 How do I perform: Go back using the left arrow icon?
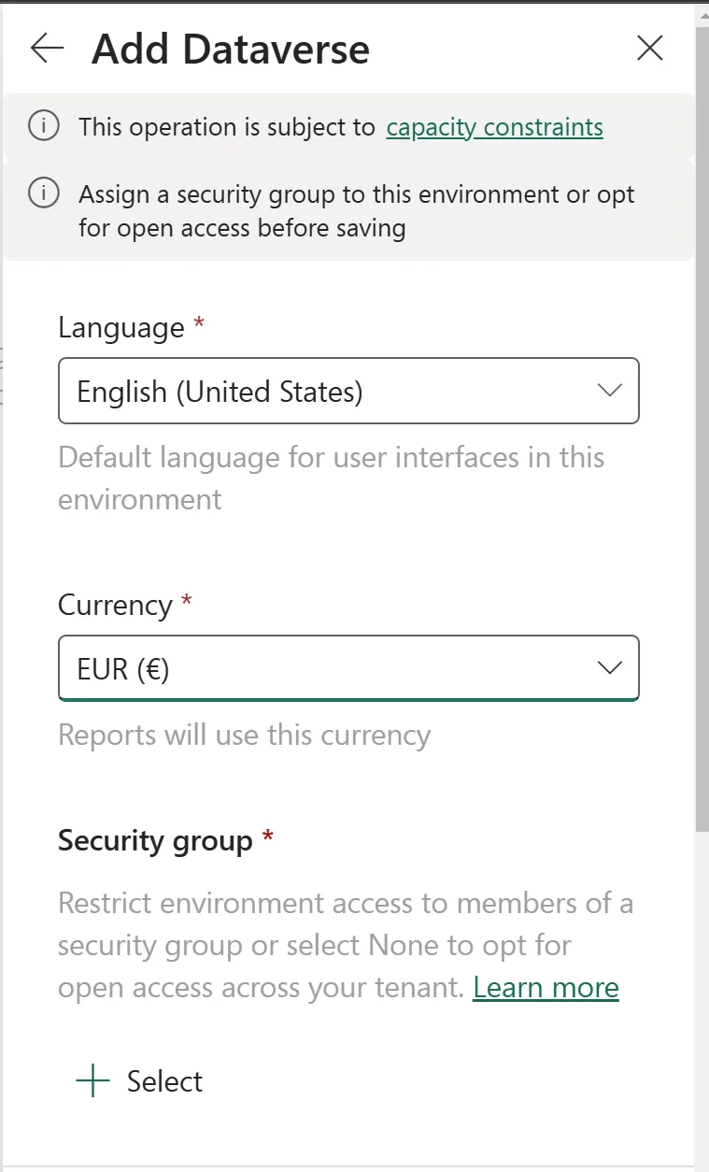(x=47, y=49)
